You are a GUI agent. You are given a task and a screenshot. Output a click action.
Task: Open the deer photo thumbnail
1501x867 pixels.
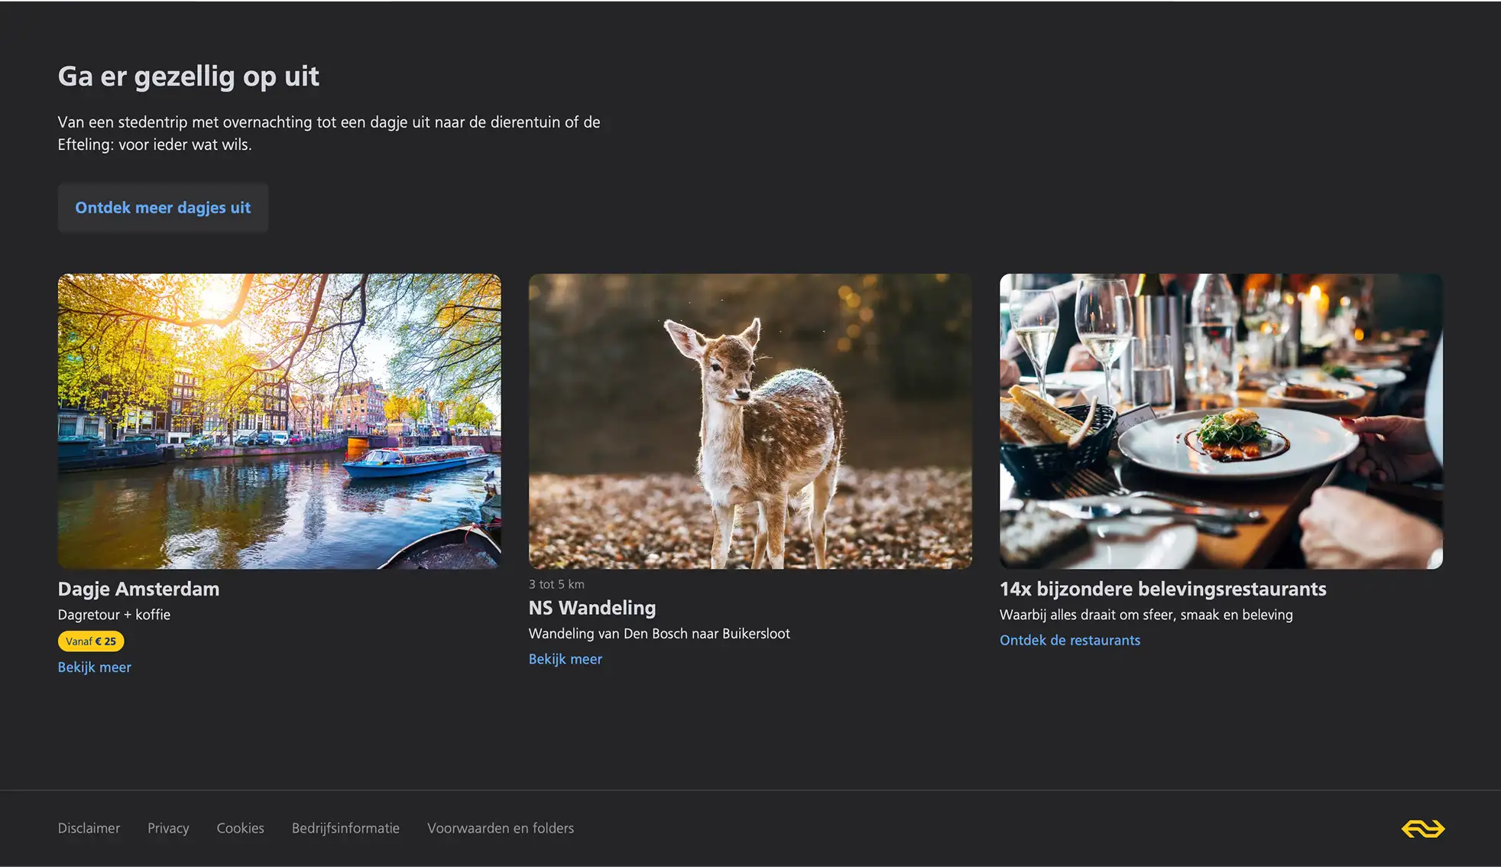750,421
